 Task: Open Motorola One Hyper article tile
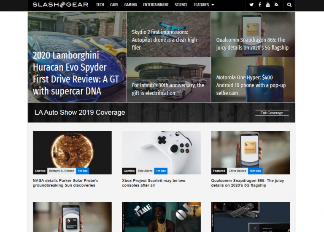253,80
